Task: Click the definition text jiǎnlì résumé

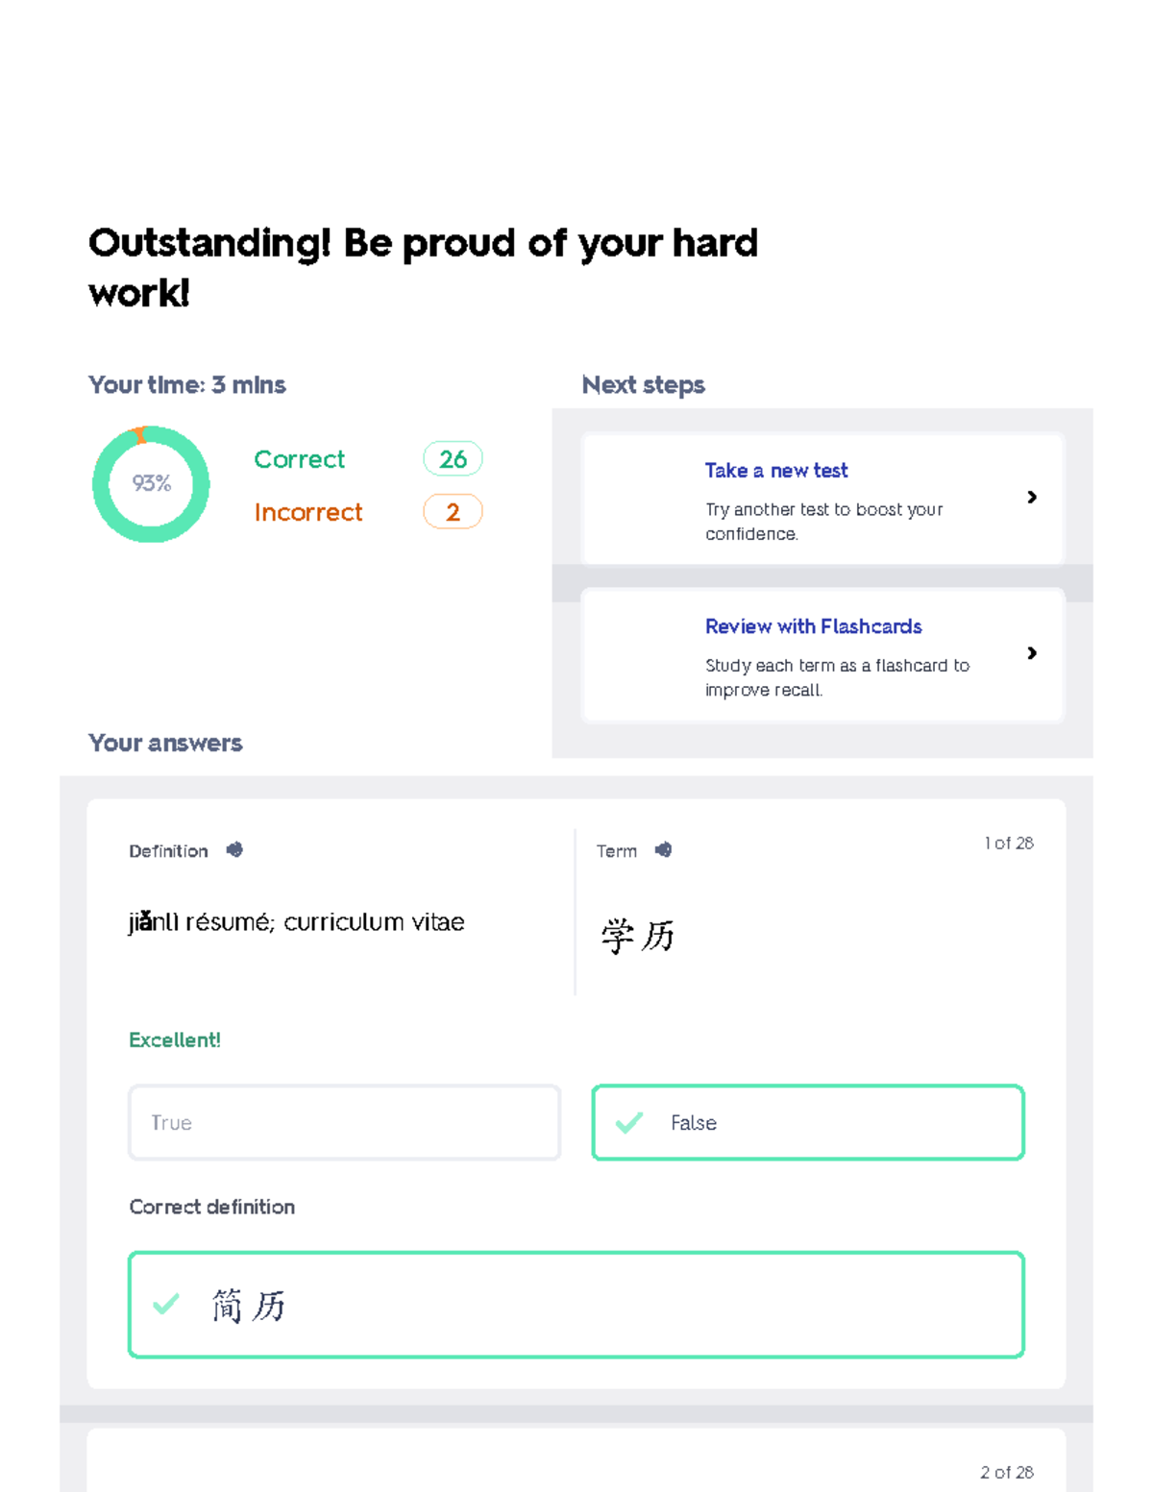Action: [296, 921]
